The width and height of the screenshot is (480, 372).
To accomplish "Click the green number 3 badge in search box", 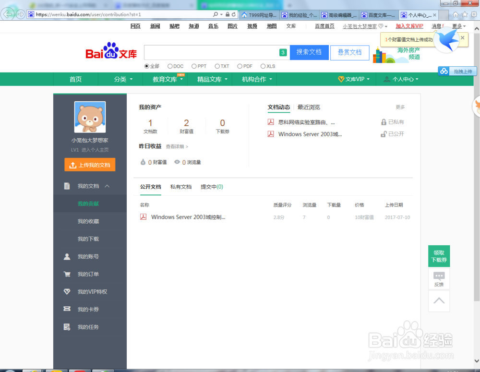I will point(283,52).
